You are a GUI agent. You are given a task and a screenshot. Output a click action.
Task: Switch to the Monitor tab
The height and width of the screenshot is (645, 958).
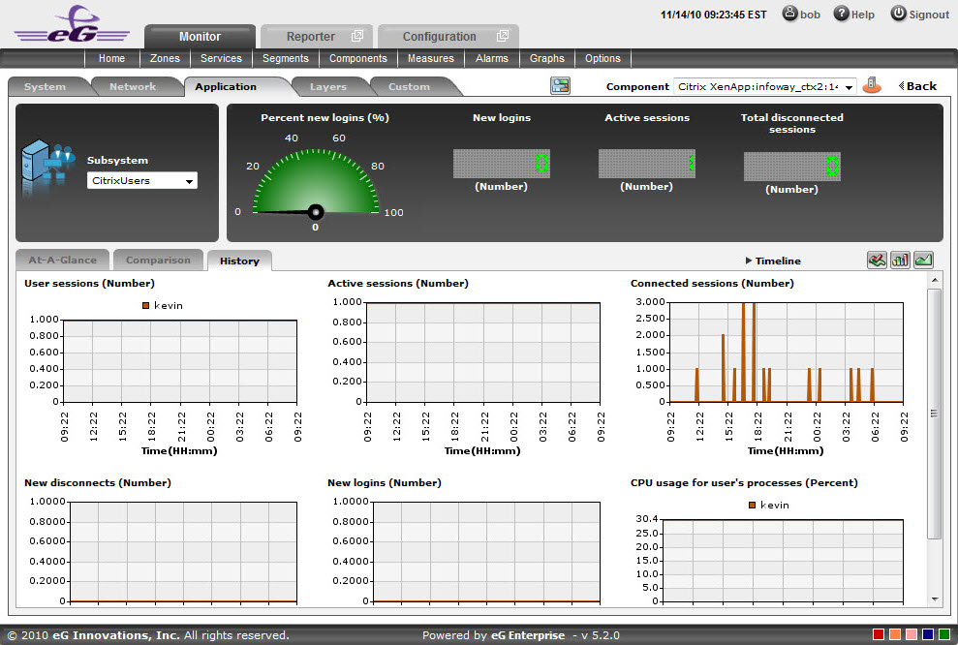point(200,37)
